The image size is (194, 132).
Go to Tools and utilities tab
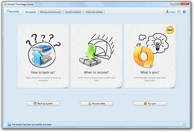(x=94, y=12)
